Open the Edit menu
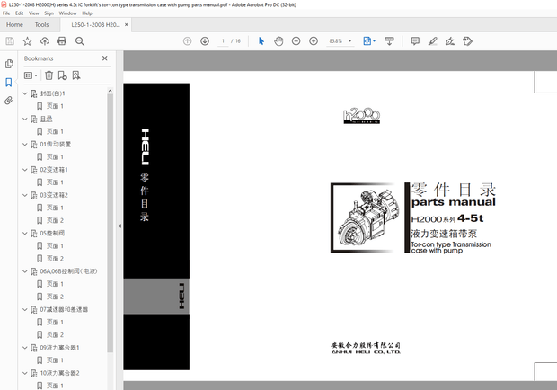557x390 pixels. 19,13
